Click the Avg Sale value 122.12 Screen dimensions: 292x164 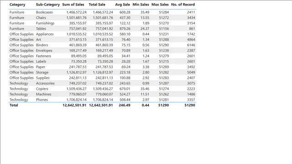click(x=125, y=23)
